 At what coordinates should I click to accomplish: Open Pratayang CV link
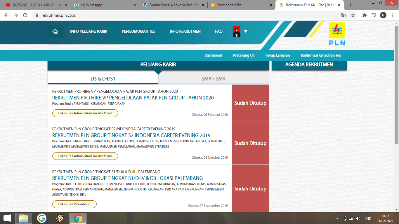[x=244, y=55]
